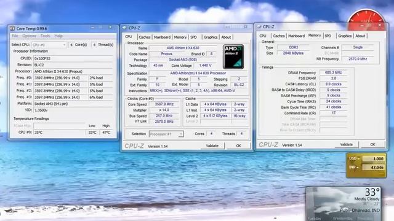Click the Bus Speed value 257.0 MHz
Image resolution: width=394 pixels, height=221 pixels.
(164, 116)
